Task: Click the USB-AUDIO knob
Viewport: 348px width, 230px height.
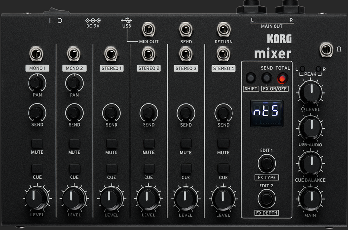Action: pyautogui.click(x=310, y=128)
